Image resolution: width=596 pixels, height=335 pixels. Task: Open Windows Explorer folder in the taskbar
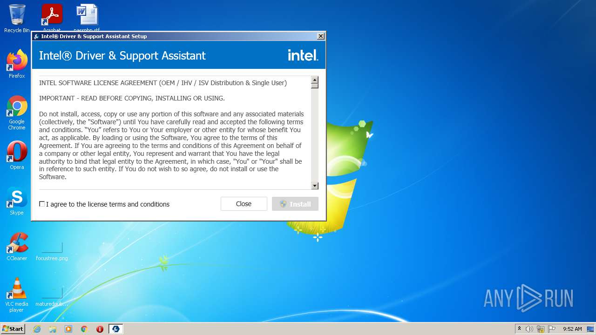[53, 329]
